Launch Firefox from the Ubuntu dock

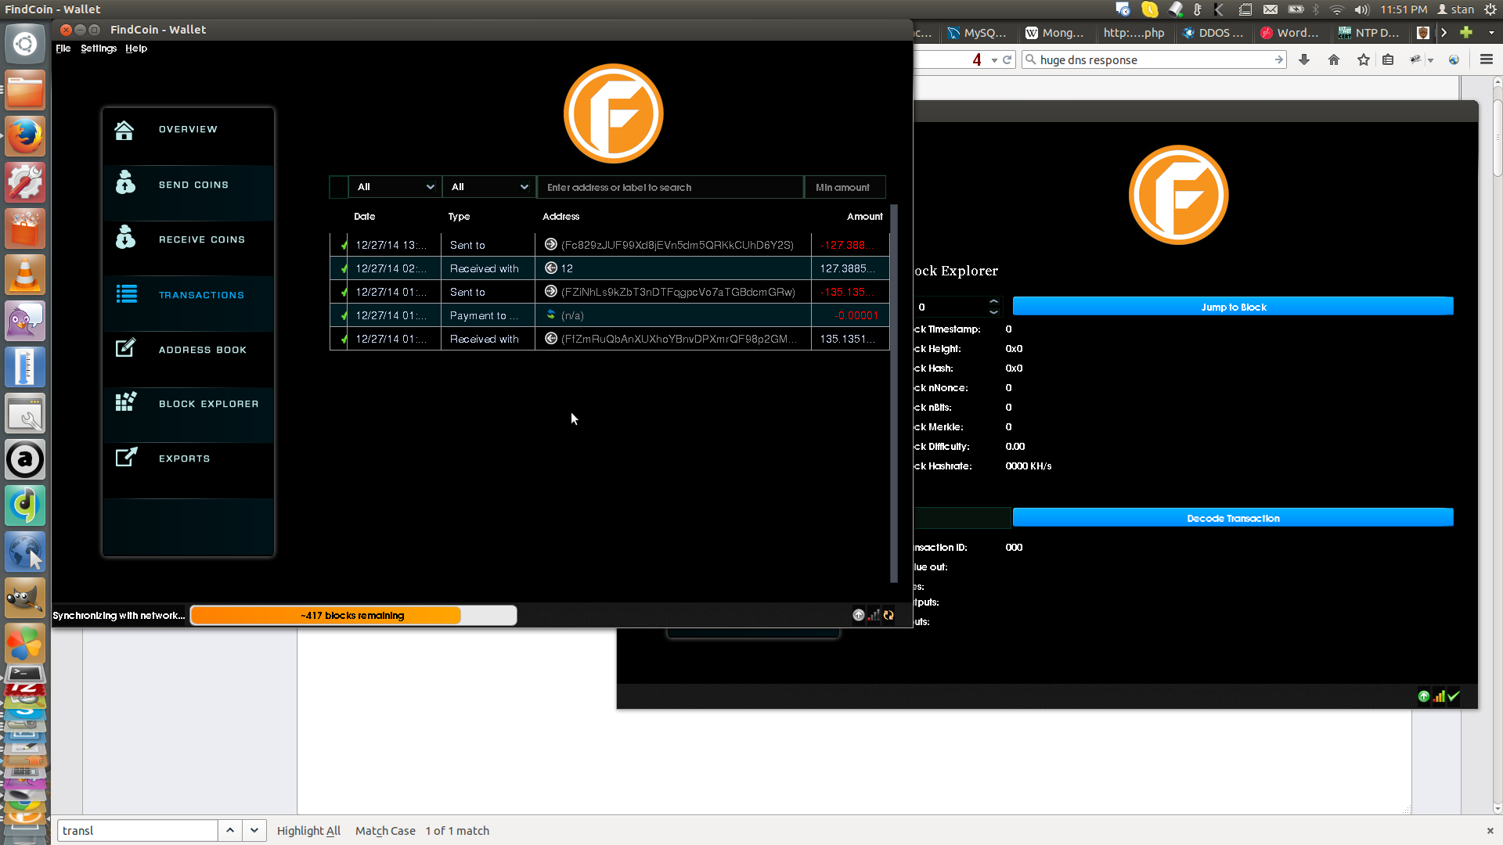coord(25,136)
